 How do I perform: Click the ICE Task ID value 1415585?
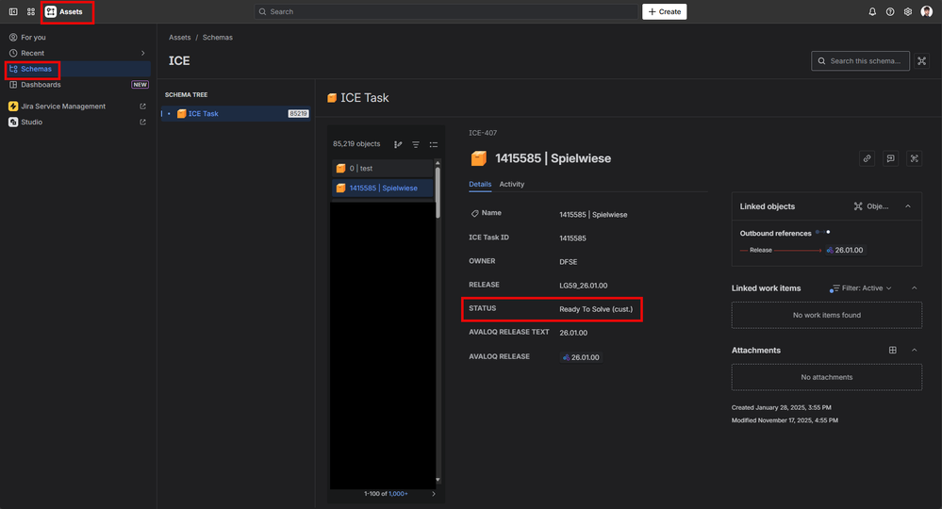click(572, 238)
